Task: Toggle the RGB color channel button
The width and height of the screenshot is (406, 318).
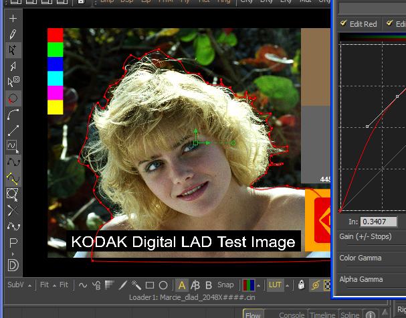Action: pos(249,285)
